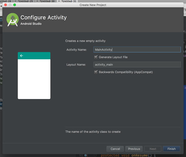Viewport: 186px width, 157px height.
Task: Click the 'Configure Activity' heading
Action: coord(43,18)
